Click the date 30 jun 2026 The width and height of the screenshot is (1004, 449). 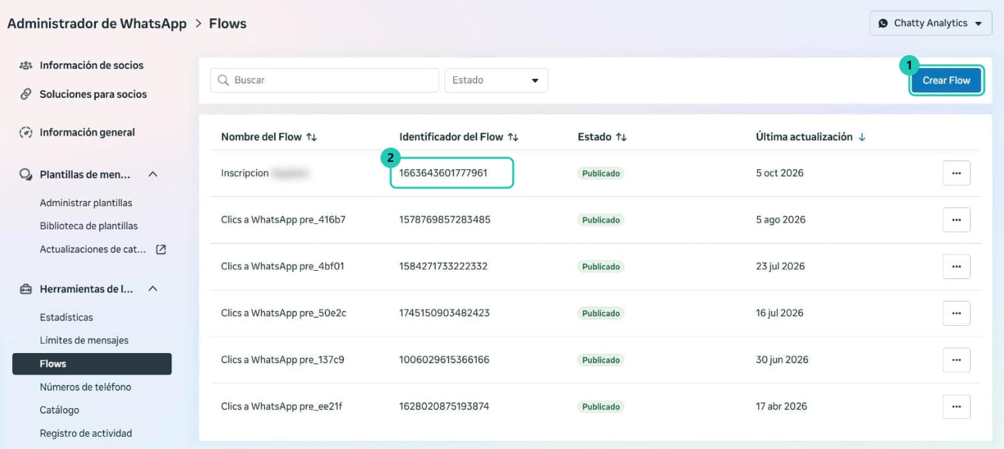click(x=782, y=360)
